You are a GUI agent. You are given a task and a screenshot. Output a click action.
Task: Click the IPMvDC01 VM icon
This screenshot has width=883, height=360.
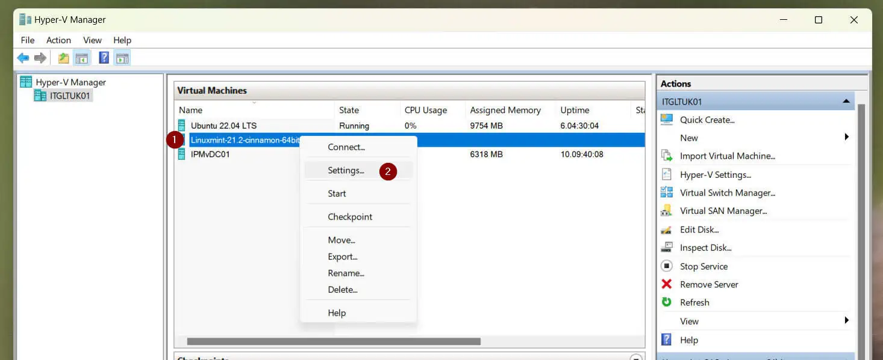pos(182,154)
